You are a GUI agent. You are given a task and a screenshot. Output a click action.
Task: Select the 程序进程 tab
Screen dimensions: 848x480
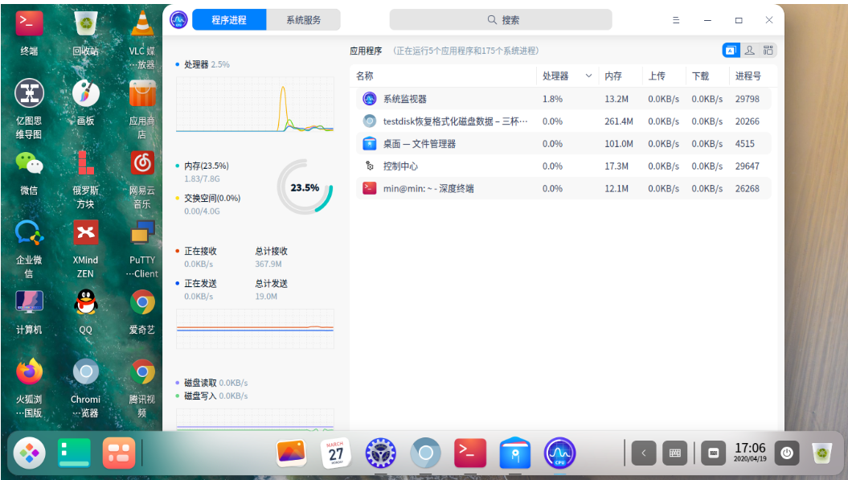(x=229, y=20)
